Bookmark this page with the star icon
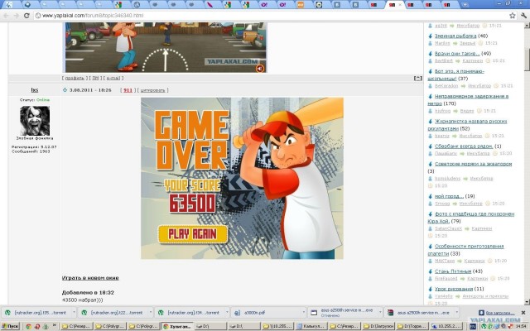This screenshot has width=530, height=331. pos(513,16)
